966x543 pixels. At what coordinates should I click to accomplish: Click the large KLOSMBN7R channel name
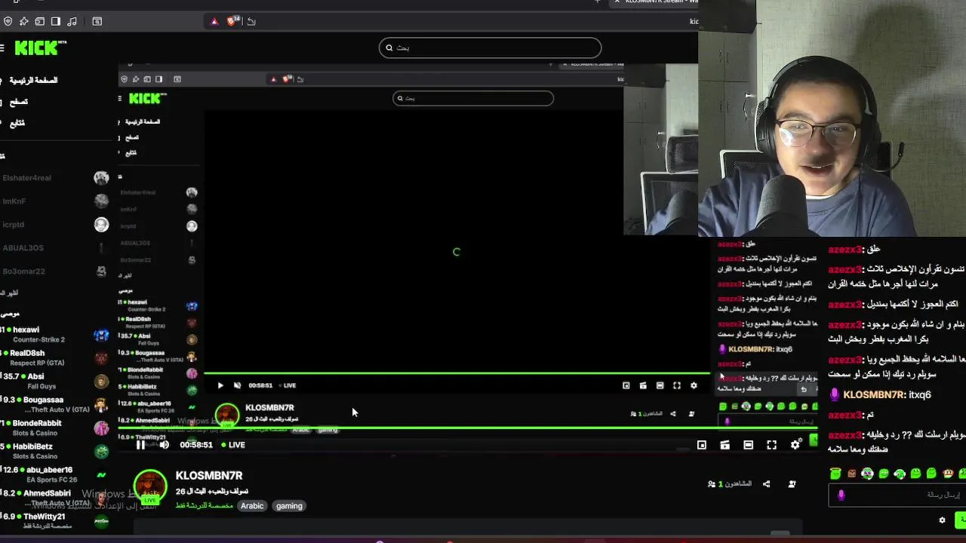pyautogui.click(x=209, y=476)
